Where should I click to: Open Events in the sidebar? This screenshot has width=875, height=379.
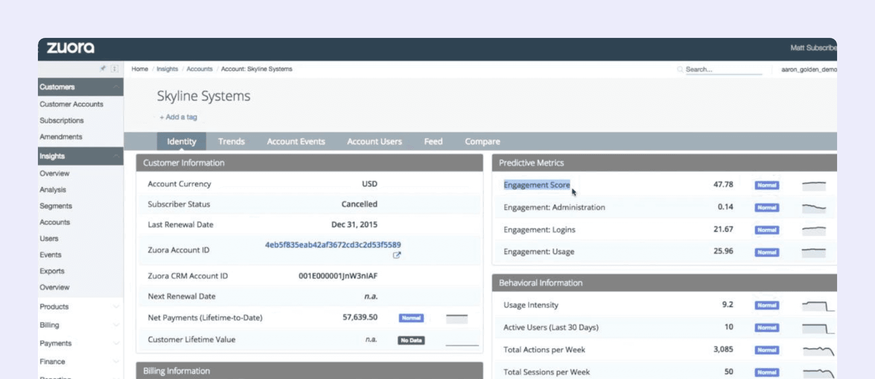51,255
